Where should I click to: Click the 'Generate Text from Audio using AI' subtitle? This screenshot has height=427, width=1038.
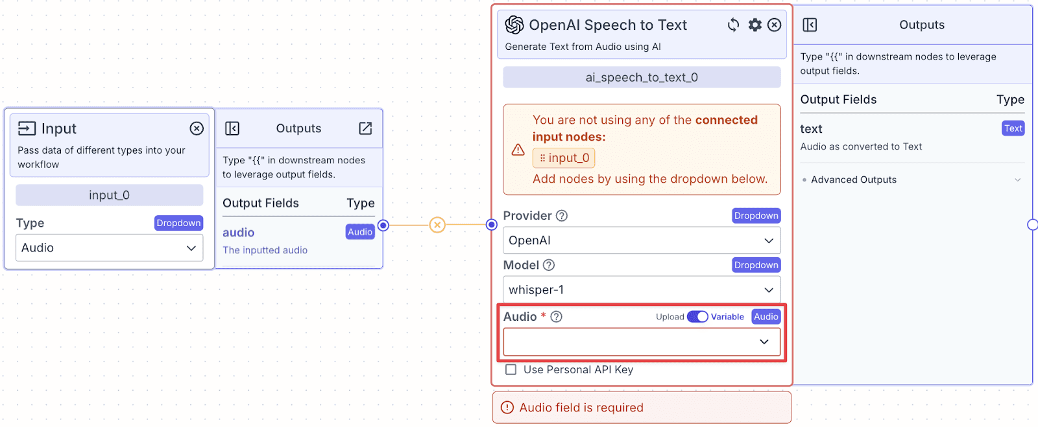pyautogui.click(x=583, y=47)
